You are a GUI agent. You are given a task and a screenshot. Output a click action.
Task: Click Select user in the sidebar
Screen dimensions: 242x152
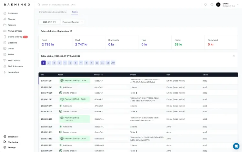point(13,137)
